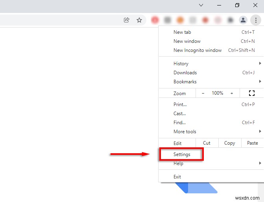Increase zoom with plus button
The width and height of the screenshot is (264, 202).
click(x=232, y=93)
